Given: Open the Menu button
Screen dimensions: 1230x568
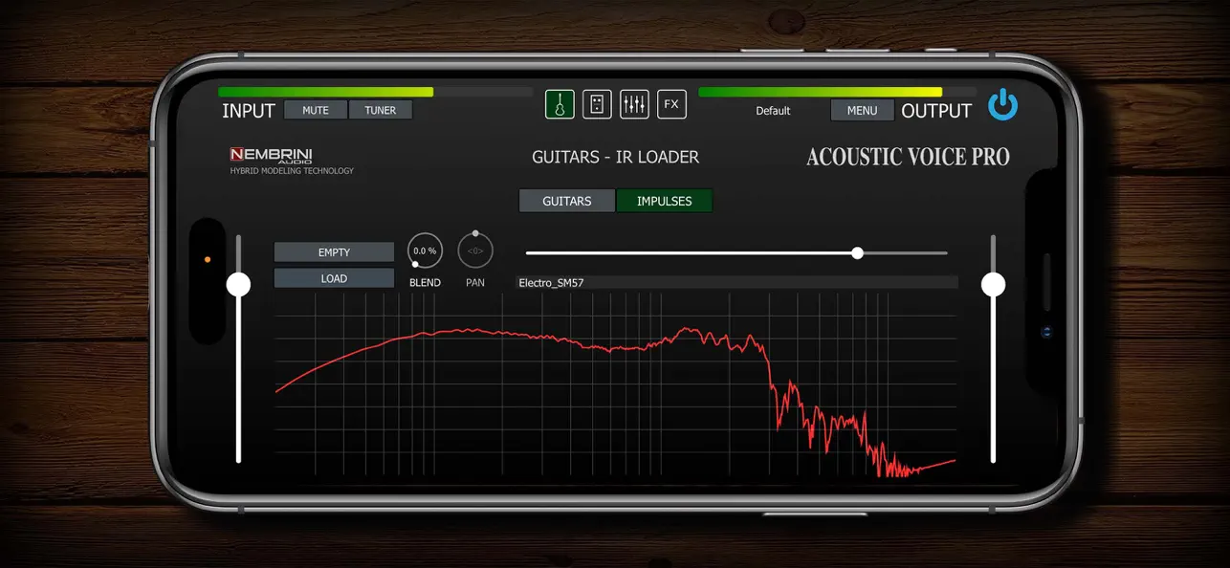Looking at the screenshot, I should point(862,110).
